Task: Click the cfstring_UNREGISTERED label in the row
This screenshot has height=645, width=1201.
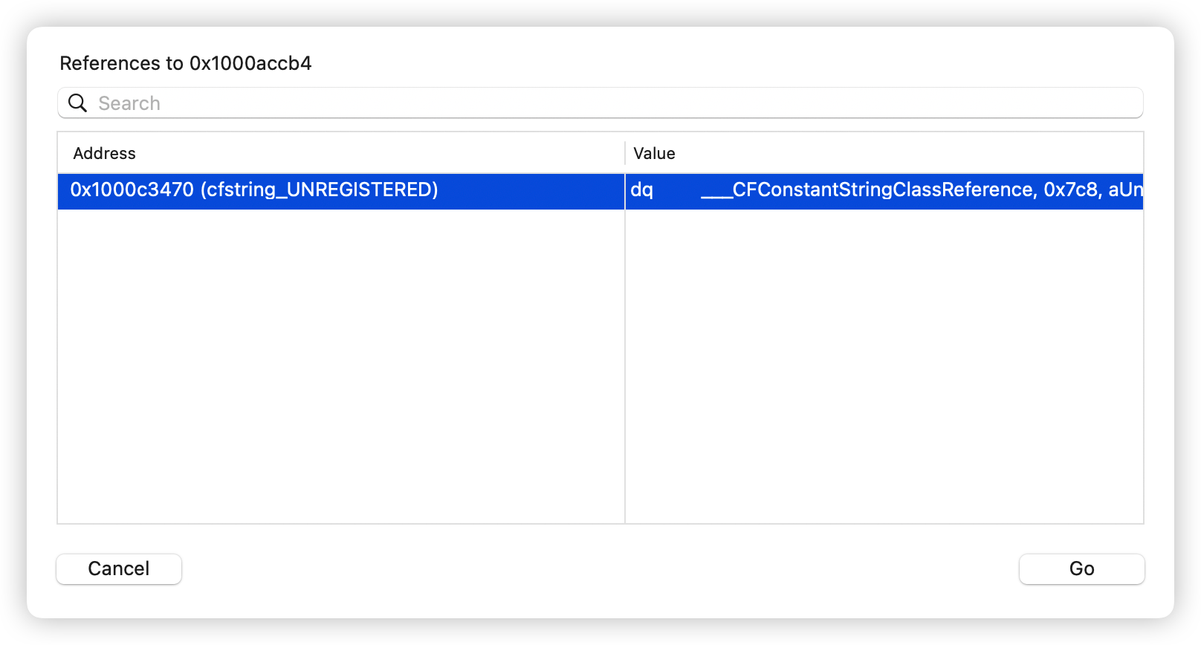Action: click(x=320, y=190)
